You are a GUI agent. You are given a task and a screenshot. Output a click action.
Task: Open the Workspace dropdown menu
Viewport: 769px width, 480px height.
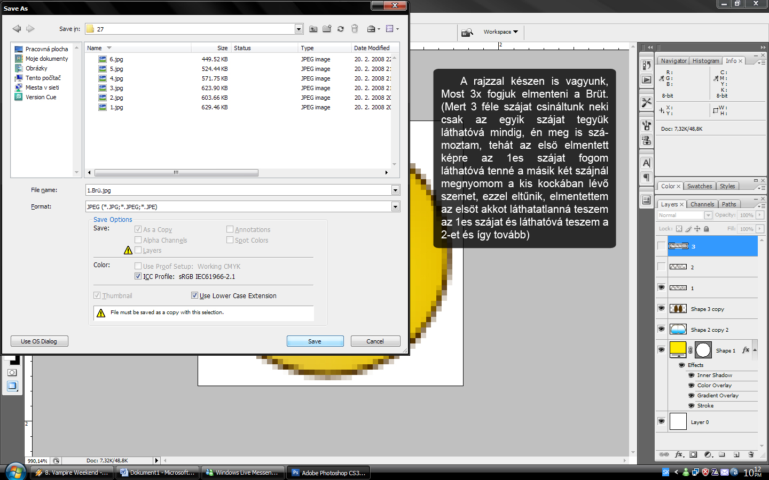(500, 32)
